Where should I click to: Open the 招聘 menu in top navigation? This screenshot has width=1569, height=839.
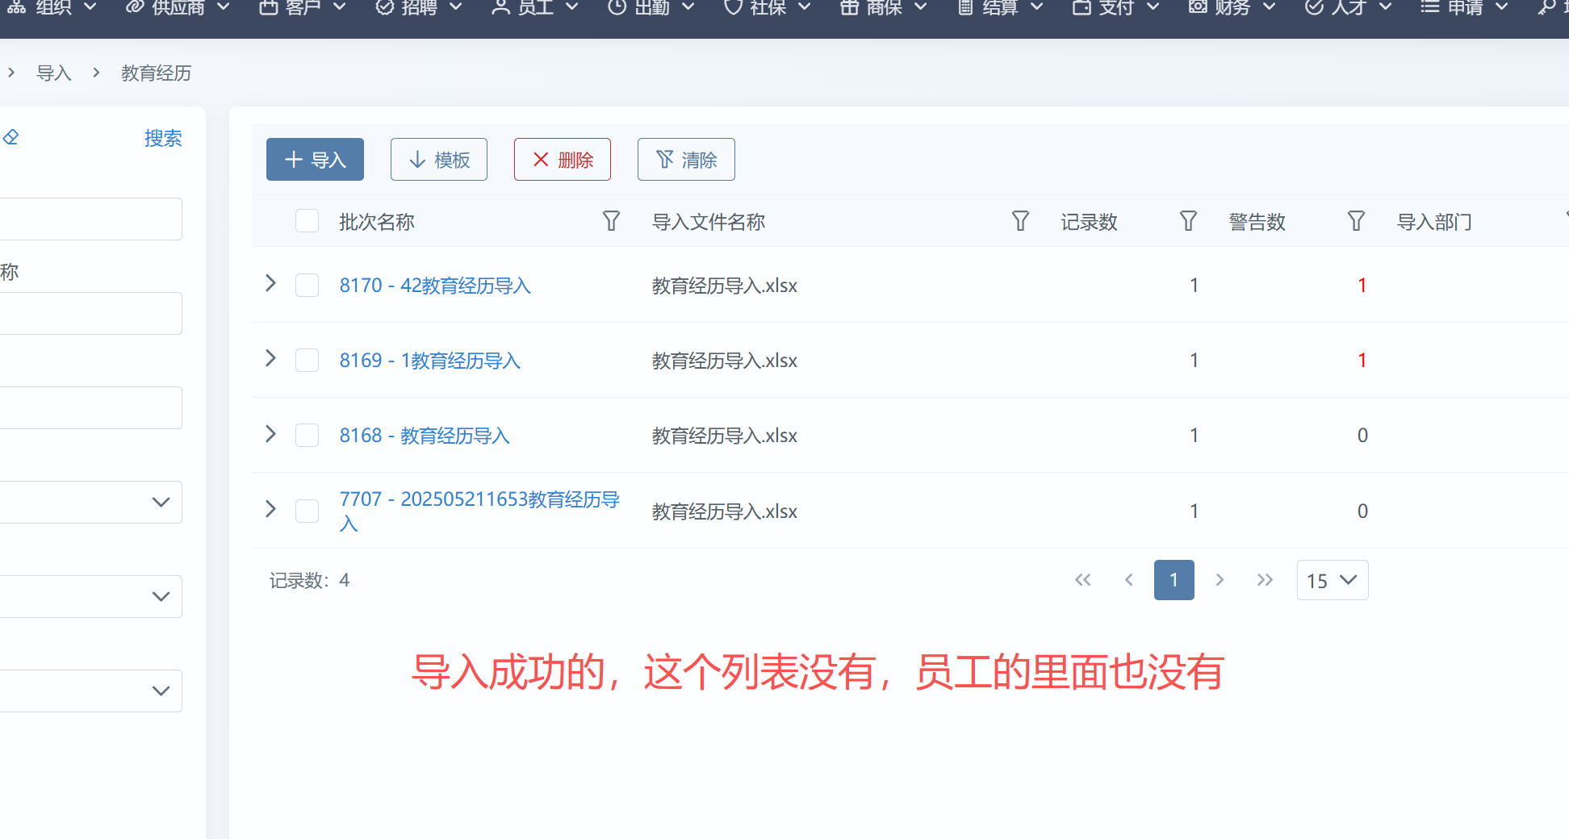click(x=419, y=8)
